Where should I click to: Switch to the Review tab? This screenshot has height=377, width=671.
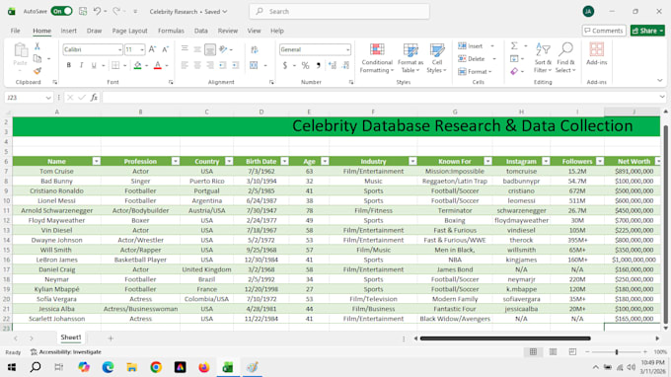[228, 31]
